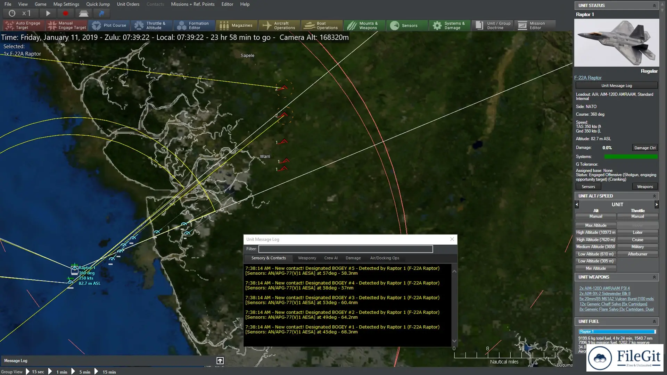Click the F-22A Raptor database link
Screen dimensions: 667x375
(588, 78)
